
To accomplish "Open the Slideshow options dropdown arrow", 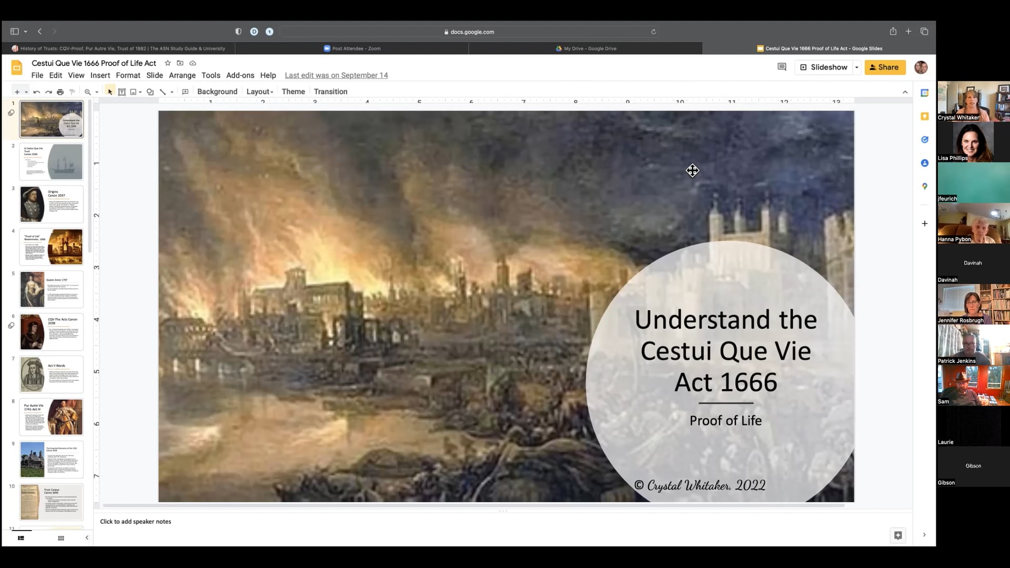I will (x=856, y=67).
